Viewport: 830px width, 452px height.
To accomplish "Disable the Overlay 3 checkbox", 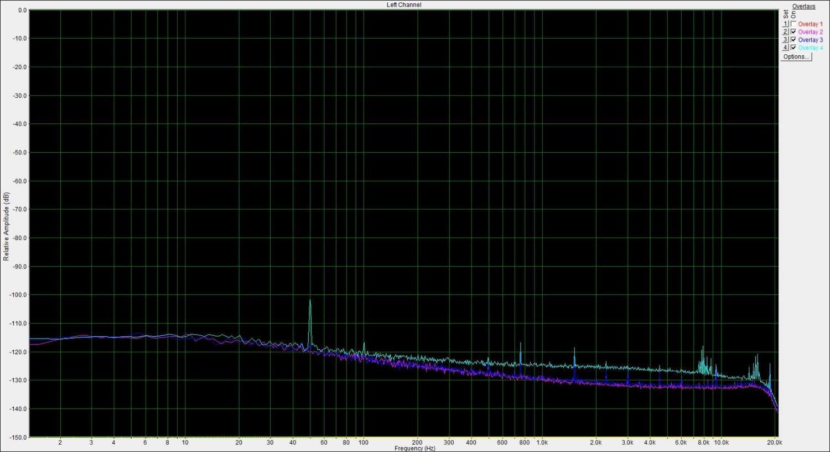I will [793, 40].
